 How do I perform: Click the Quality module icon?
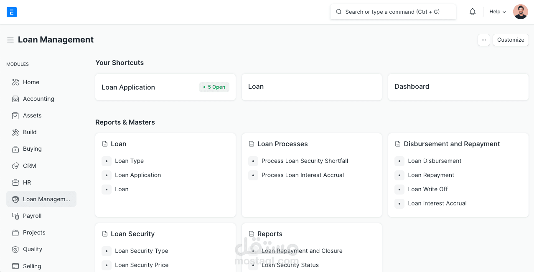pos(15,249)
